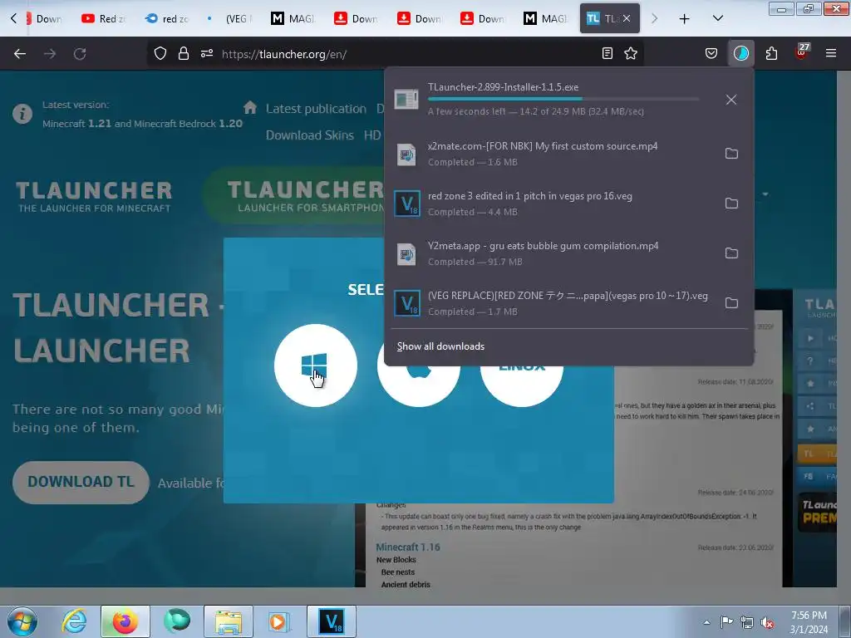Reload the page with the refresh icon
Viewport: 851px width, 638px height.
80,53
